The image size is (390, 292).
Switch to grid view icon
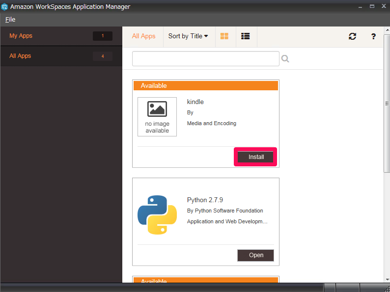[x=224, y=36]
